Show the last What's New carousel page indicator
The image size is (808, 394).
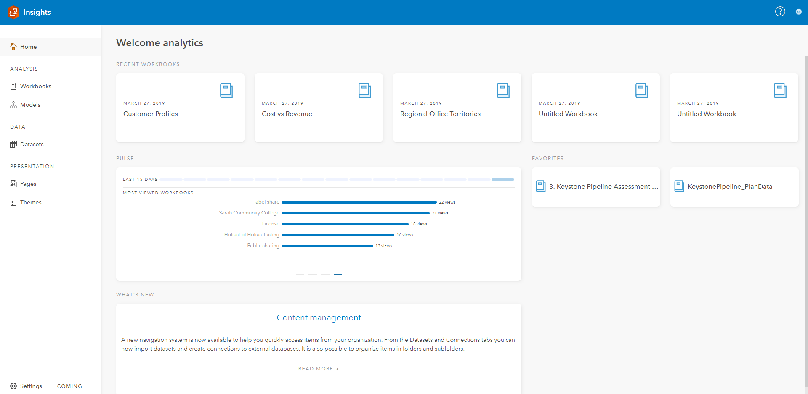pyautogui.click(x=338, y=389)
